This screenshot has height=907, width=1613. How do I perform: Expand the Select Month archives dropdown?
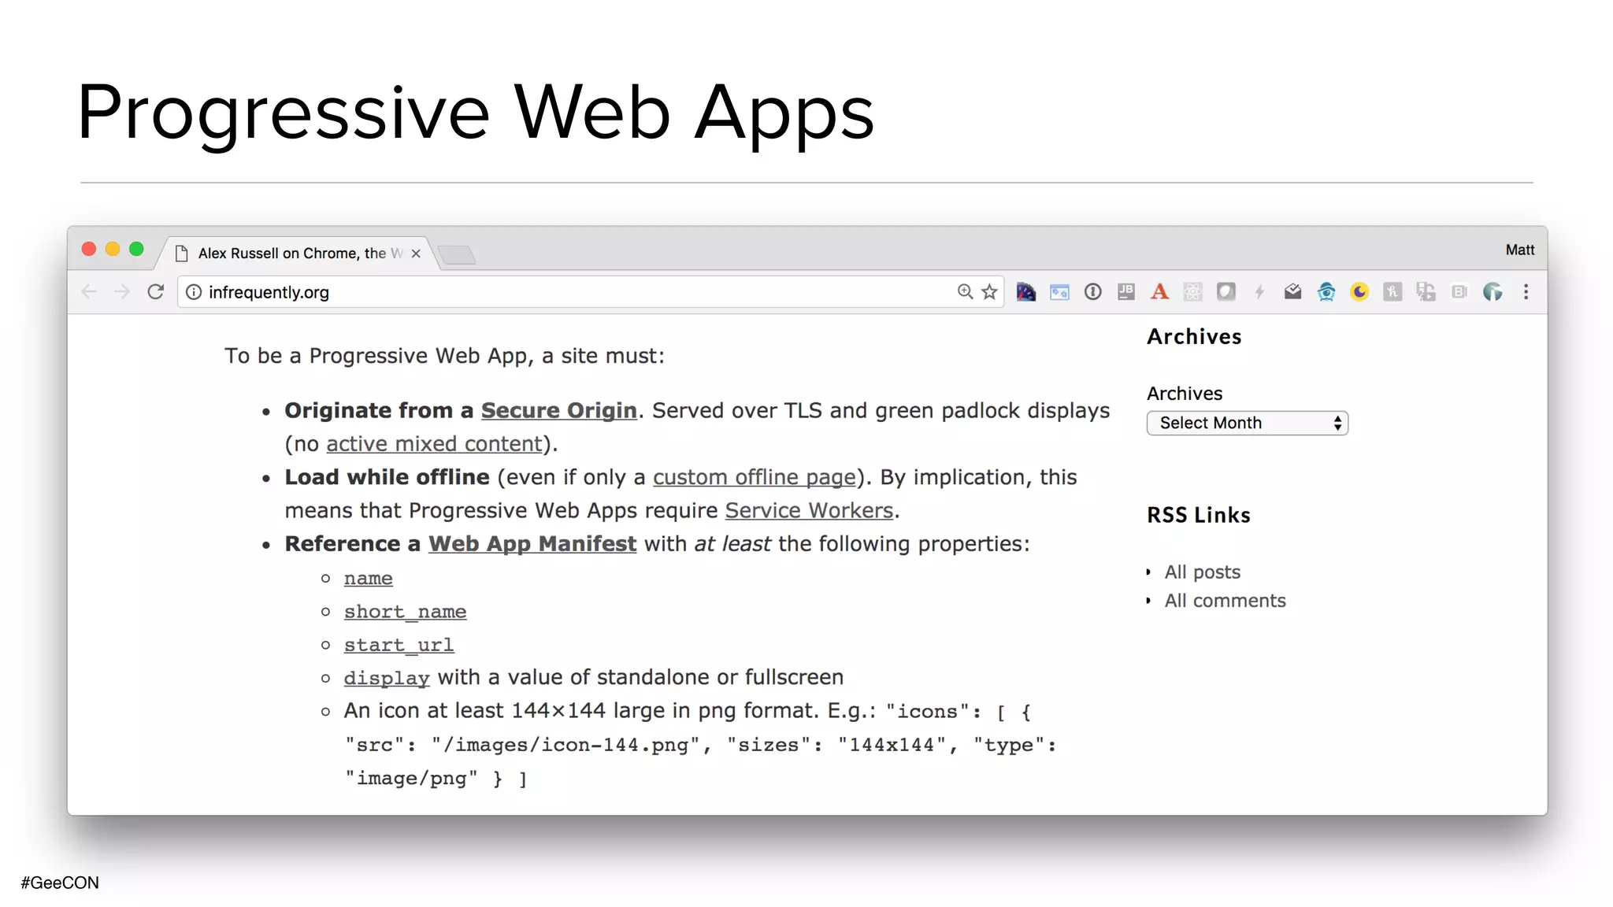coord(1247,423)
